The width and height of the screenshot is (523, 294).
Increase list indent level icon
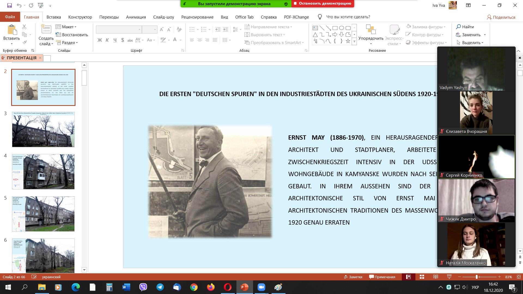point(226,29)
